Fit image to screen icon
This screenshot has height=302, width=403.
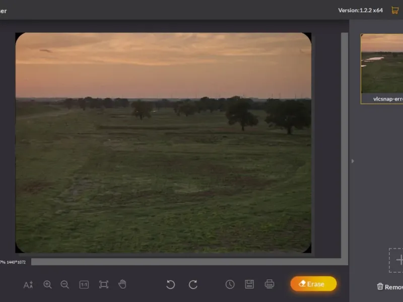(104, 284)
